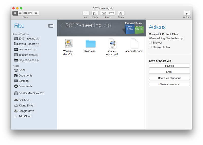The height and width of the screenshot is (145, 203).
Task: Switch to list view
Action: (20, 13)
